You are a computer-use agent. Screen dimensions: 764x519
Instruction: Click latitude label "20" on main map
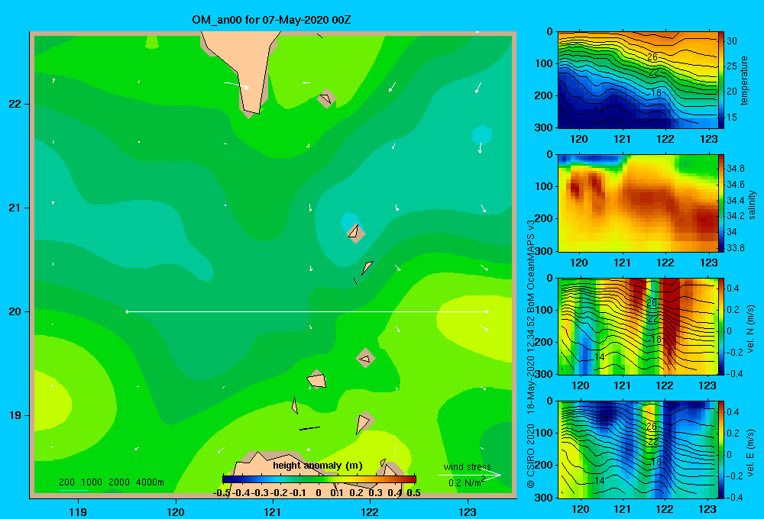point(15,311)
